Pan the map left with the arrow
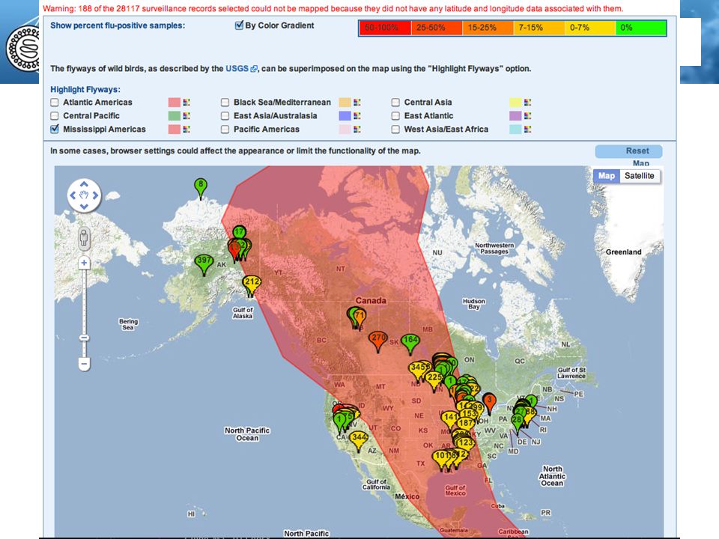The width and height of the screenshot is (719, 539). tap(73, 195)
